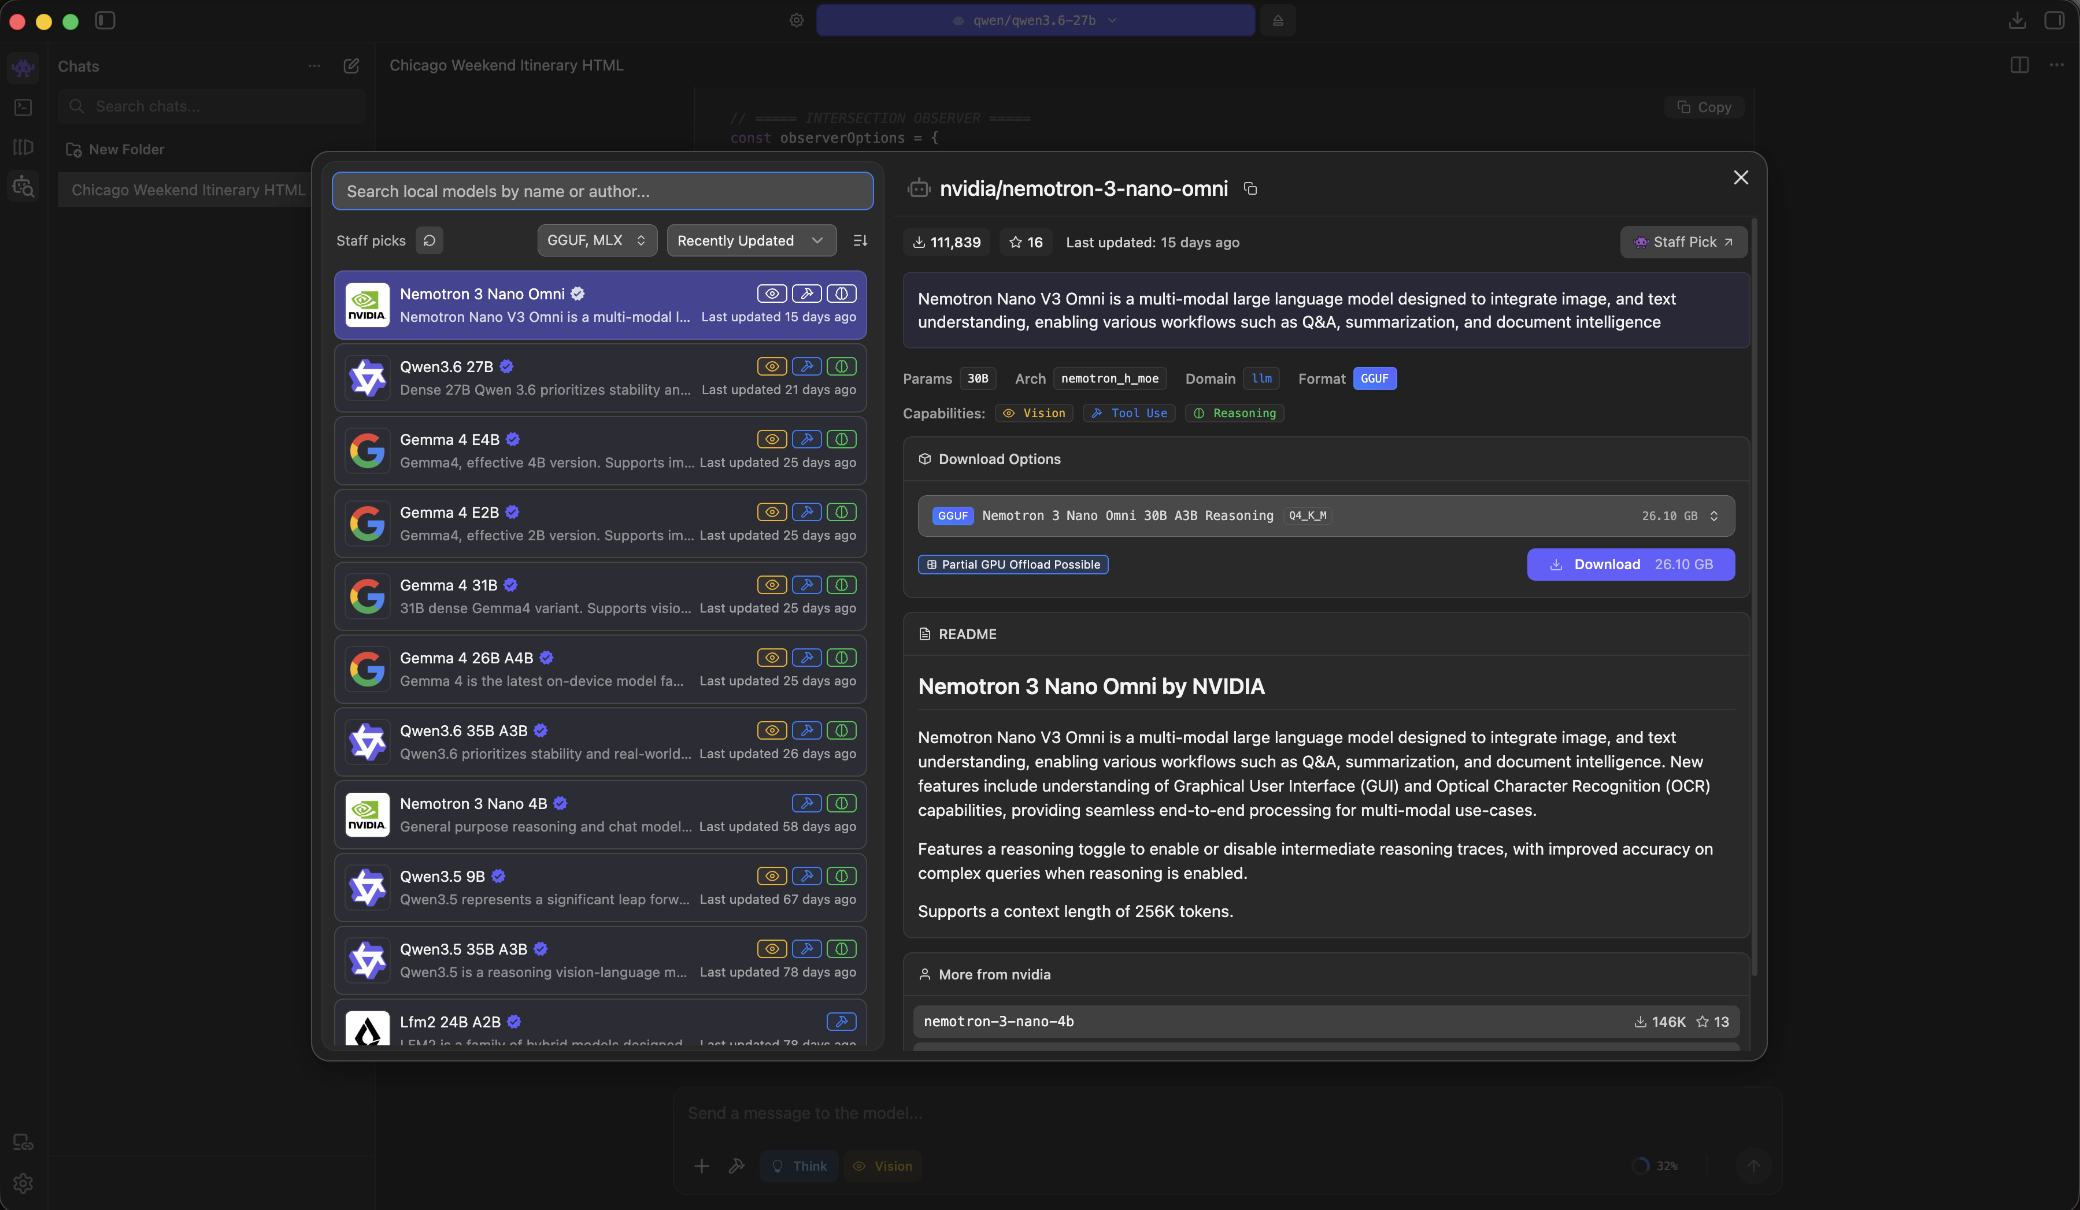This screenshot has width=2080, height=1210.
Task: Toggle the sort order direction icon
Action: (x=860, y=241)
